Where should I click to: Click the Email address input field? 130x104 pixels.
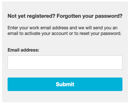point(65,63)
